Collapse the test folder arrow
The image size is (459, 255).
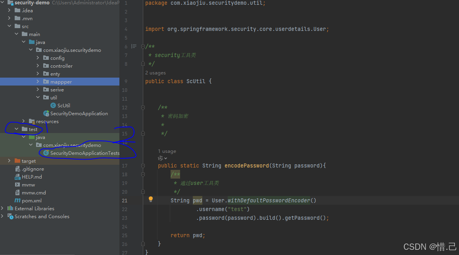click(x=16, y=129)
